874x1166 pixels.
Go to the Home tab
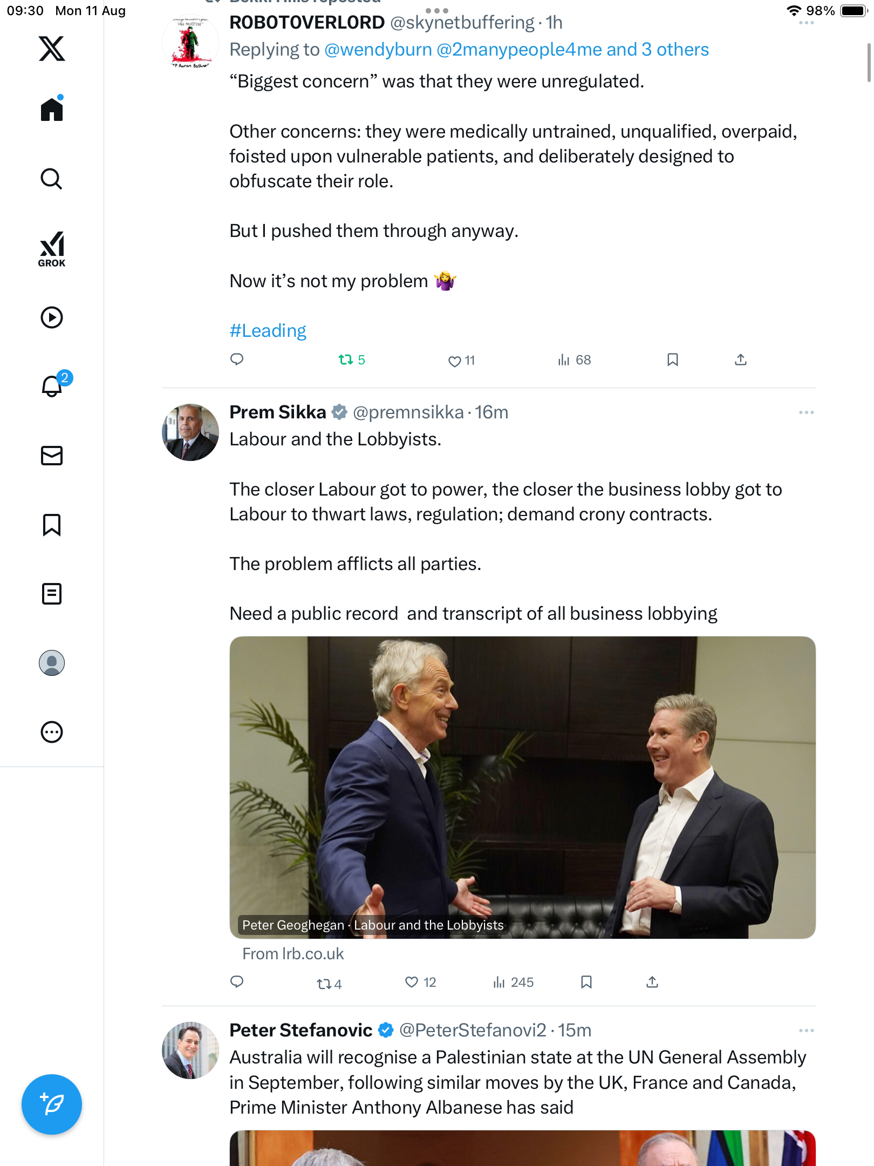tap(52, 110)
